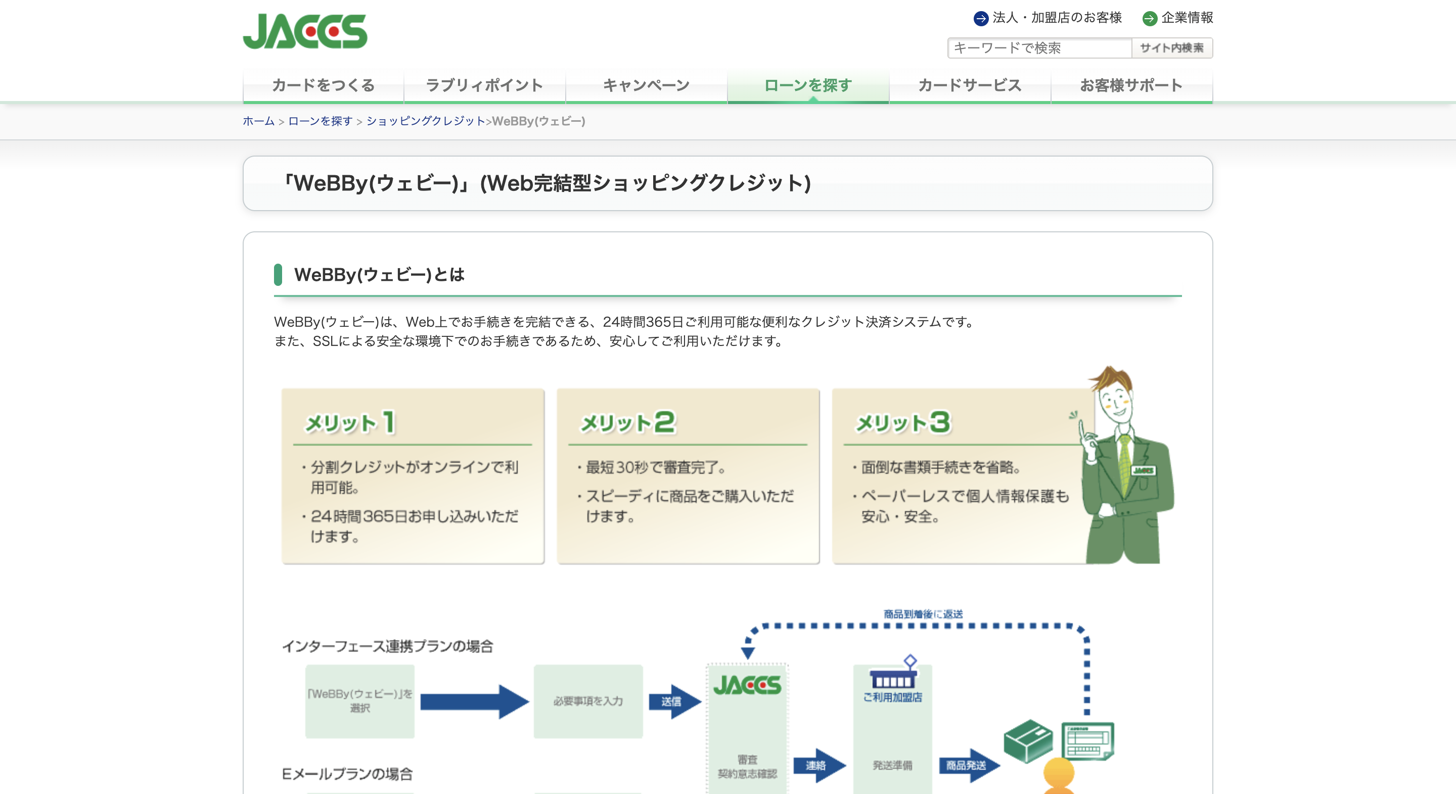The width and height of the screenshot is (1456, 794).
Task: Click the 必要事項を入力 flow box
Action: click(588, 702)
